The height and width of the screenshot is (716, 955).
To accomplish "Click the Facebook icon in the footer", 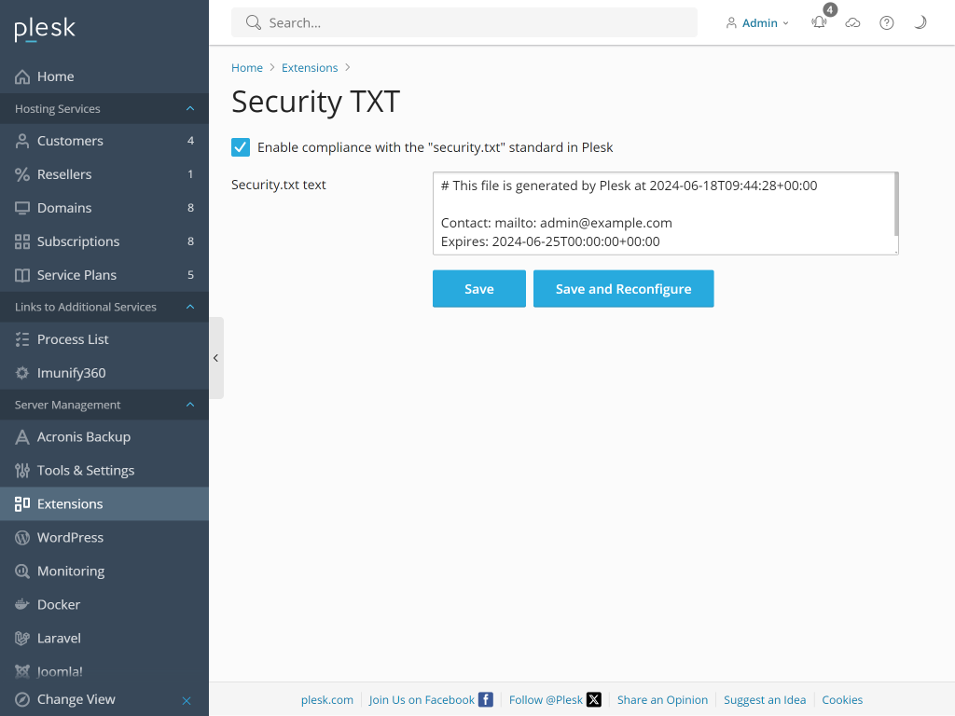I will [x=485, y=699].
